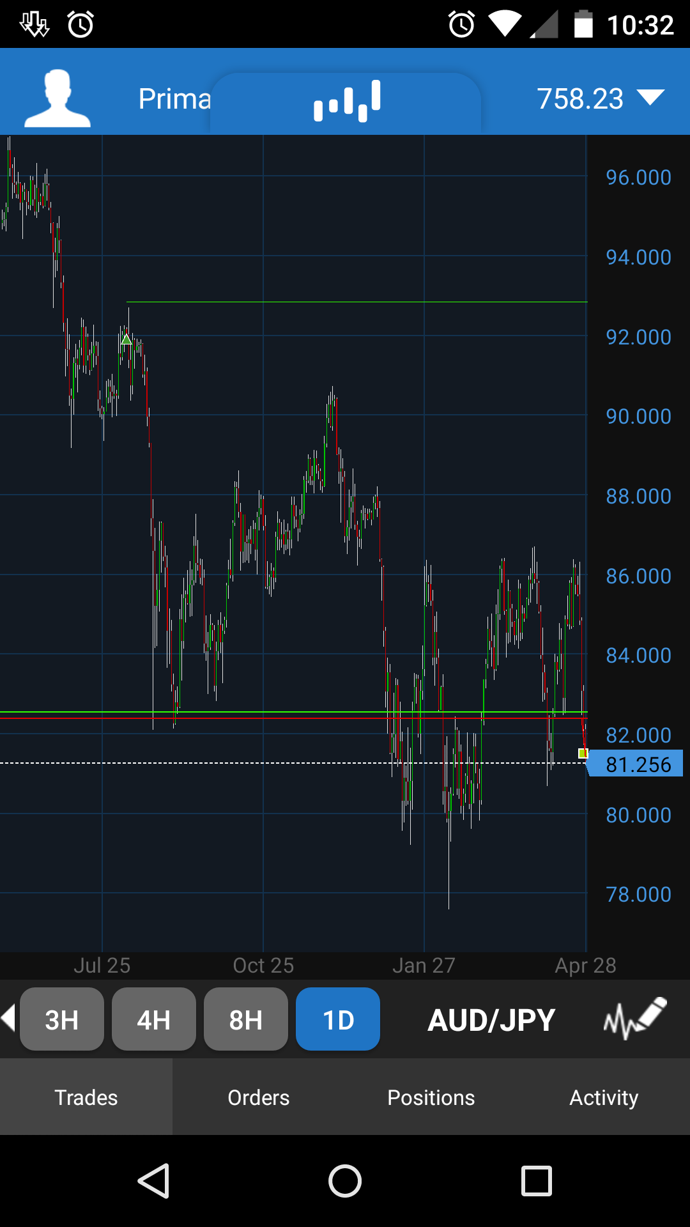Open the chart drawing tools pencil icon
Screen dimensions: 690x1227
coord(635,1019)
